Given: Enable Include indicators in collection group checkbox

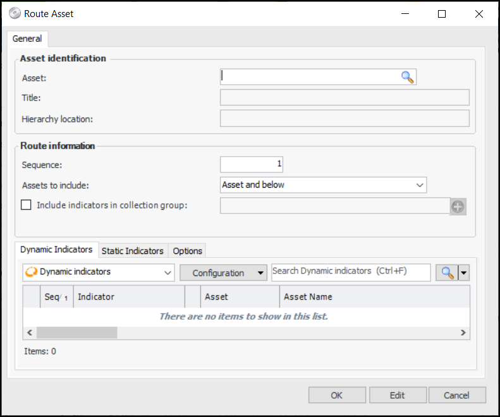Looking at the screenshot, I should [x=27, y=205].
